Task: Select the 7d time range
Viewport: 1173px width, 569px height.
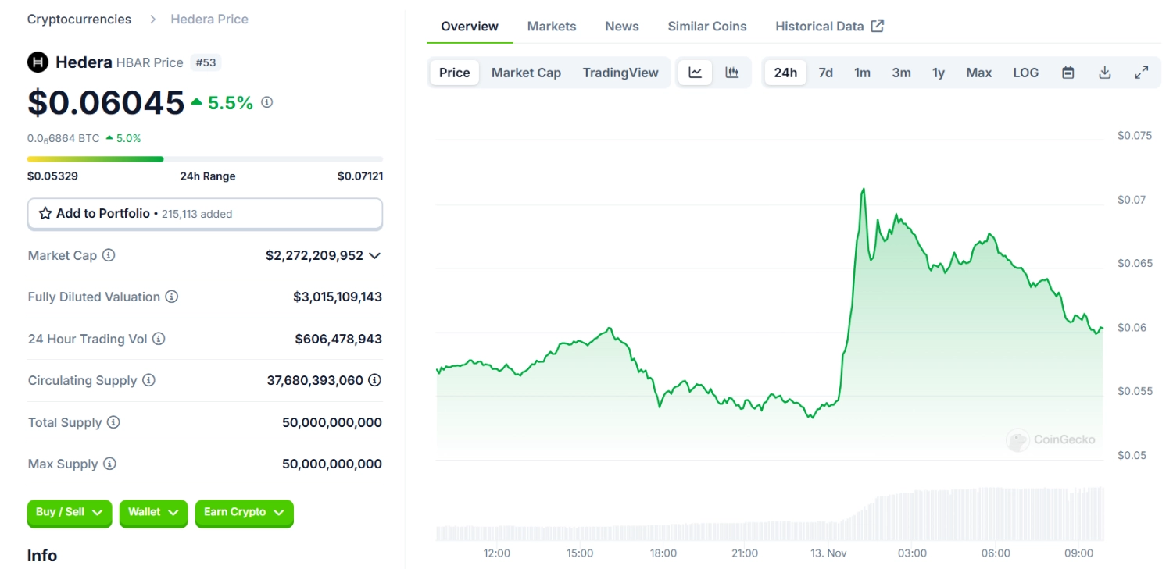Action: (825, 73)
